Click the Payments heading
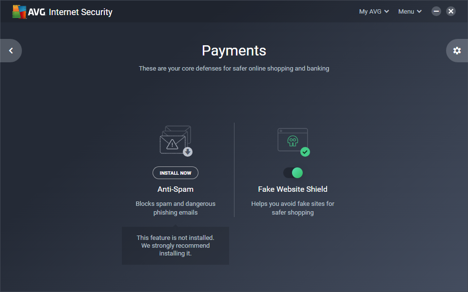Image resolution: width=468 pixels, height=292 pixels. coord(234,51)
